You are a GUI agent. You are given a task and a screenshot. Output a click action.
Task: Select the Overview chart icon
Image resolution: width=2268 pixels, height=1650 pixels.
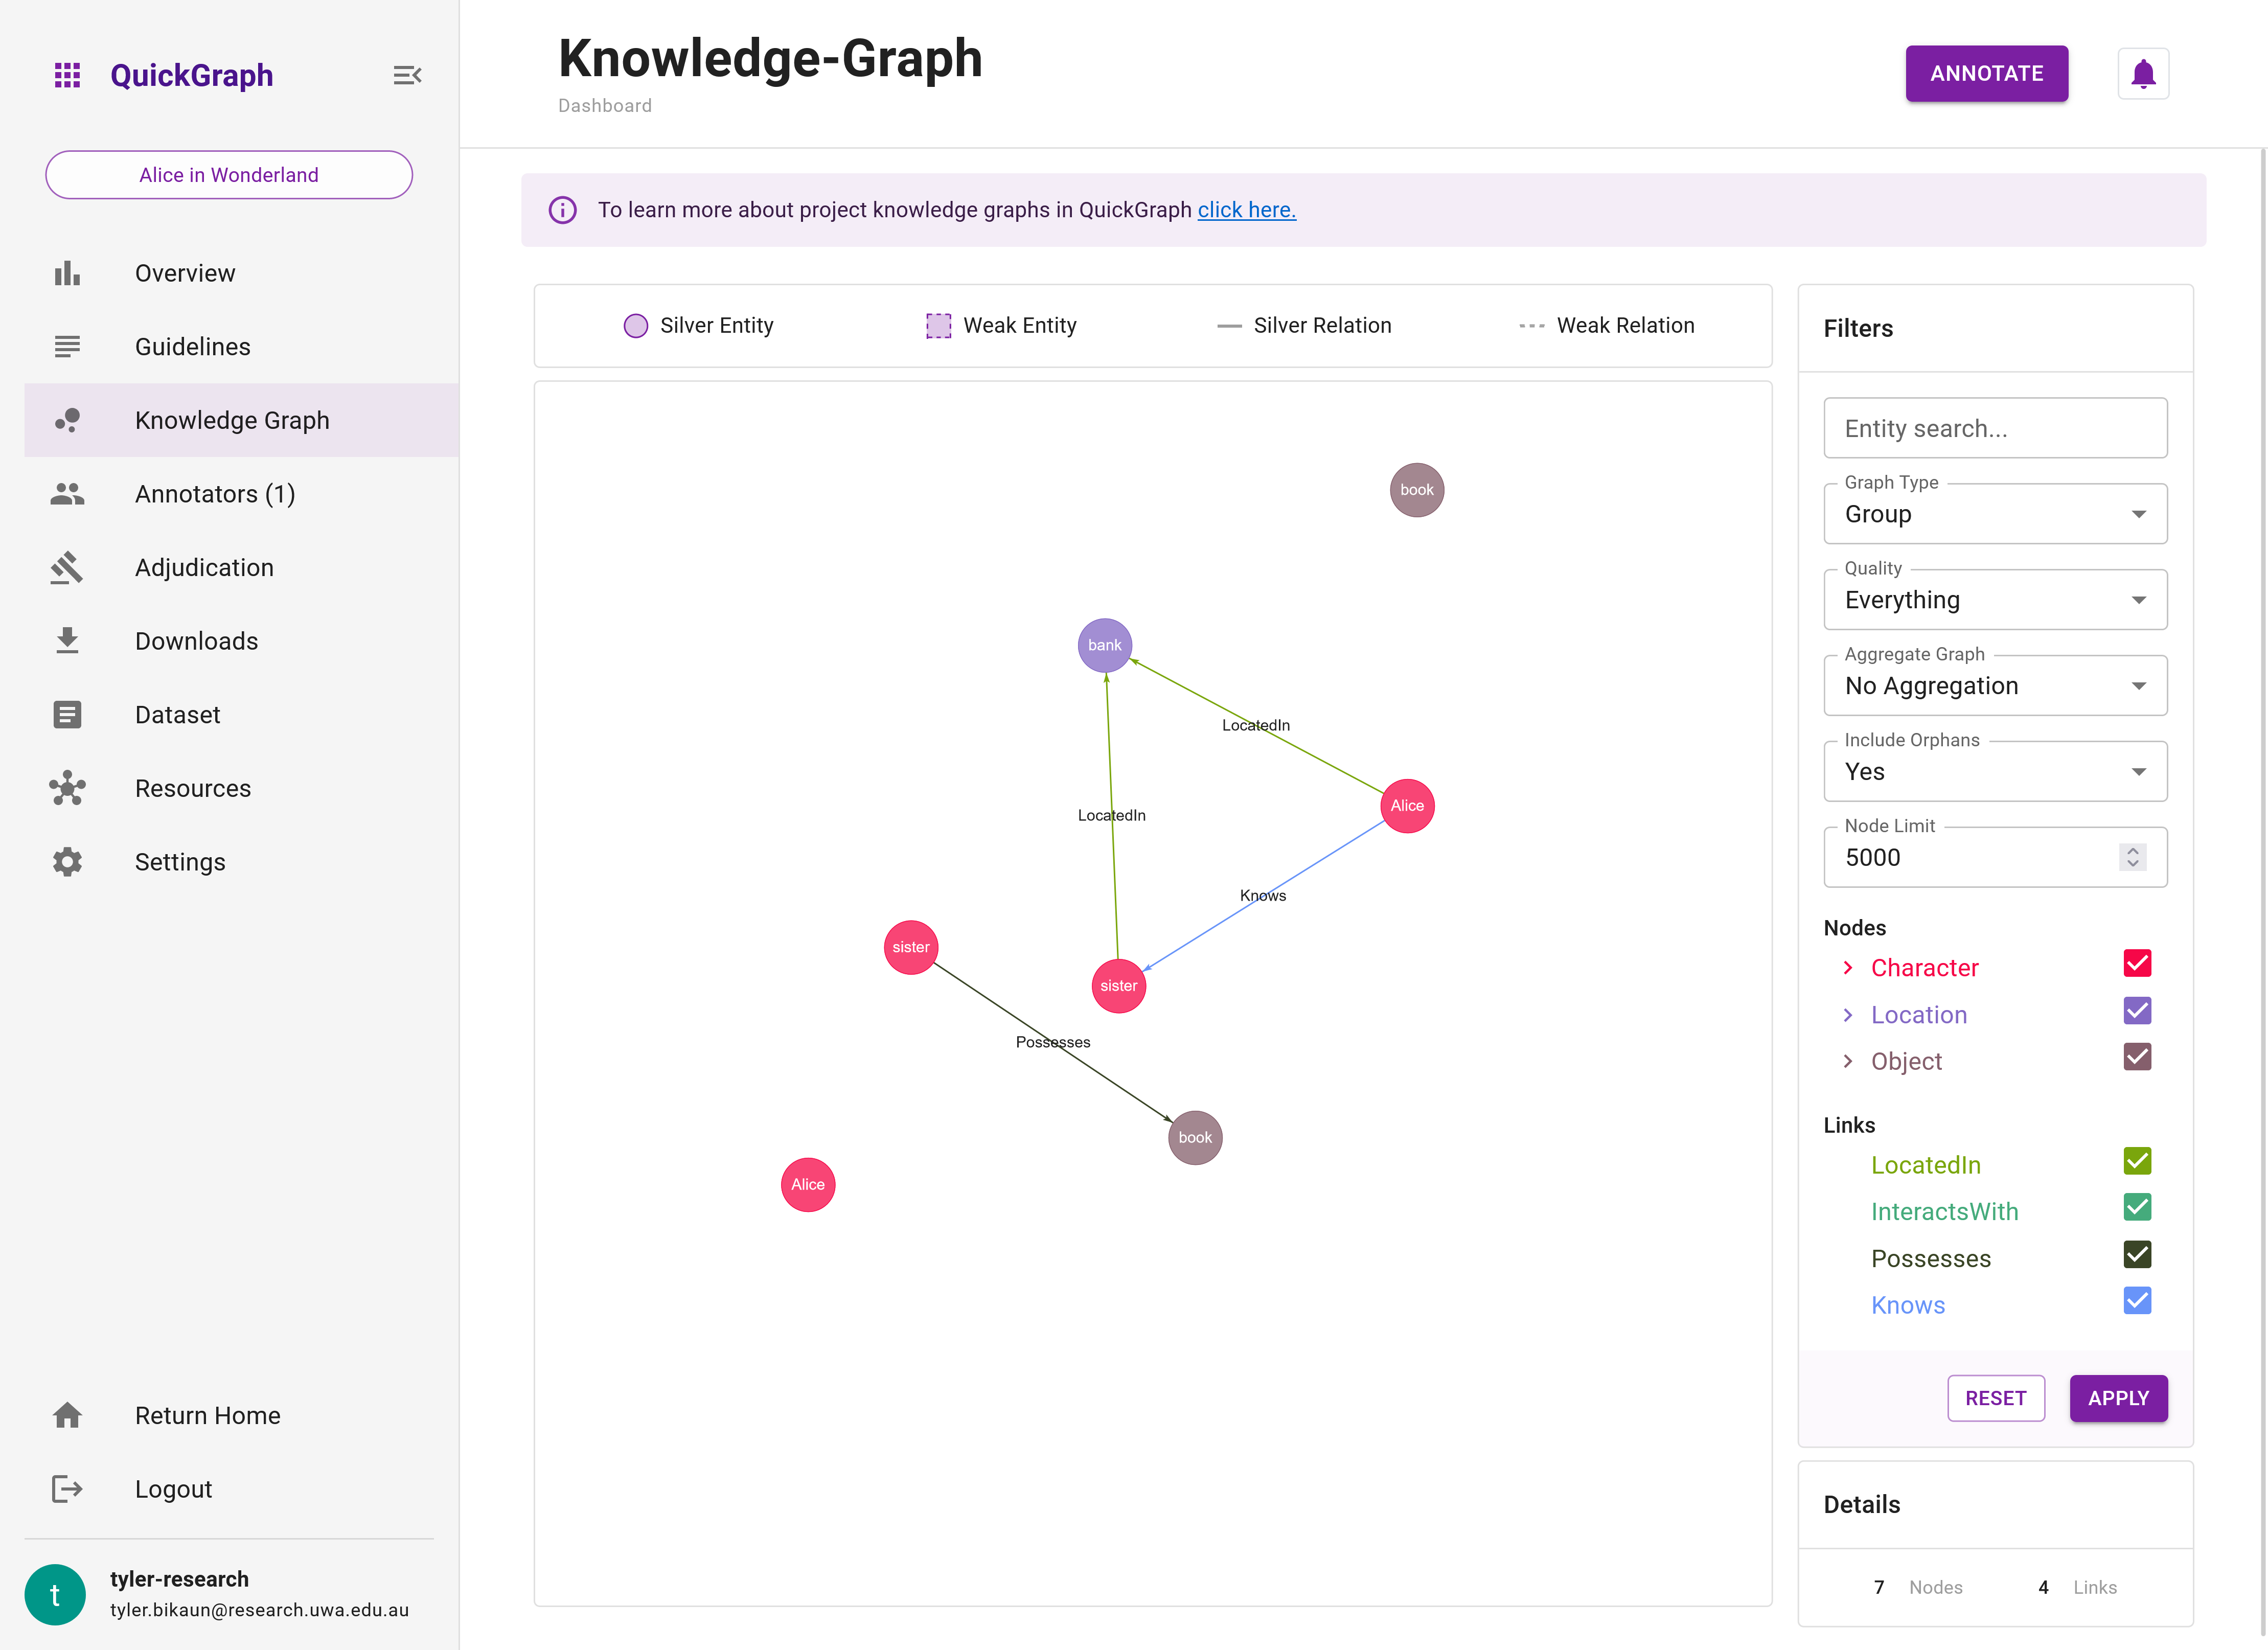tap(67, 273)
